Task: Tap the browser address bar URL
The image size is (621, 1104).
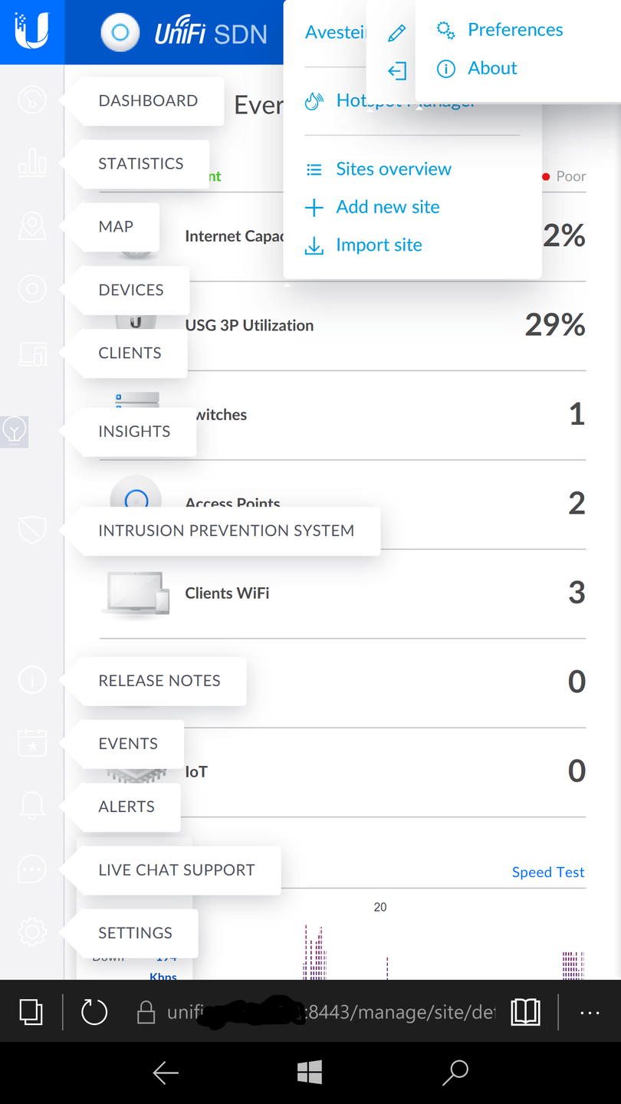Action: pos(330,1013)
